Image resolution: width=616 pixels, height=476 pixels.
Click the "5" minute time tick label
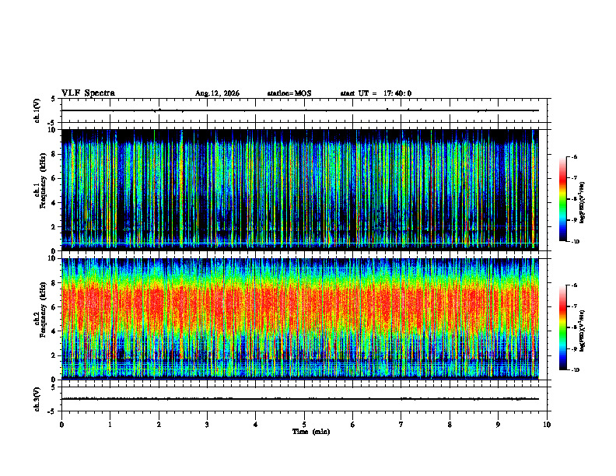click(x=304, y=425)
